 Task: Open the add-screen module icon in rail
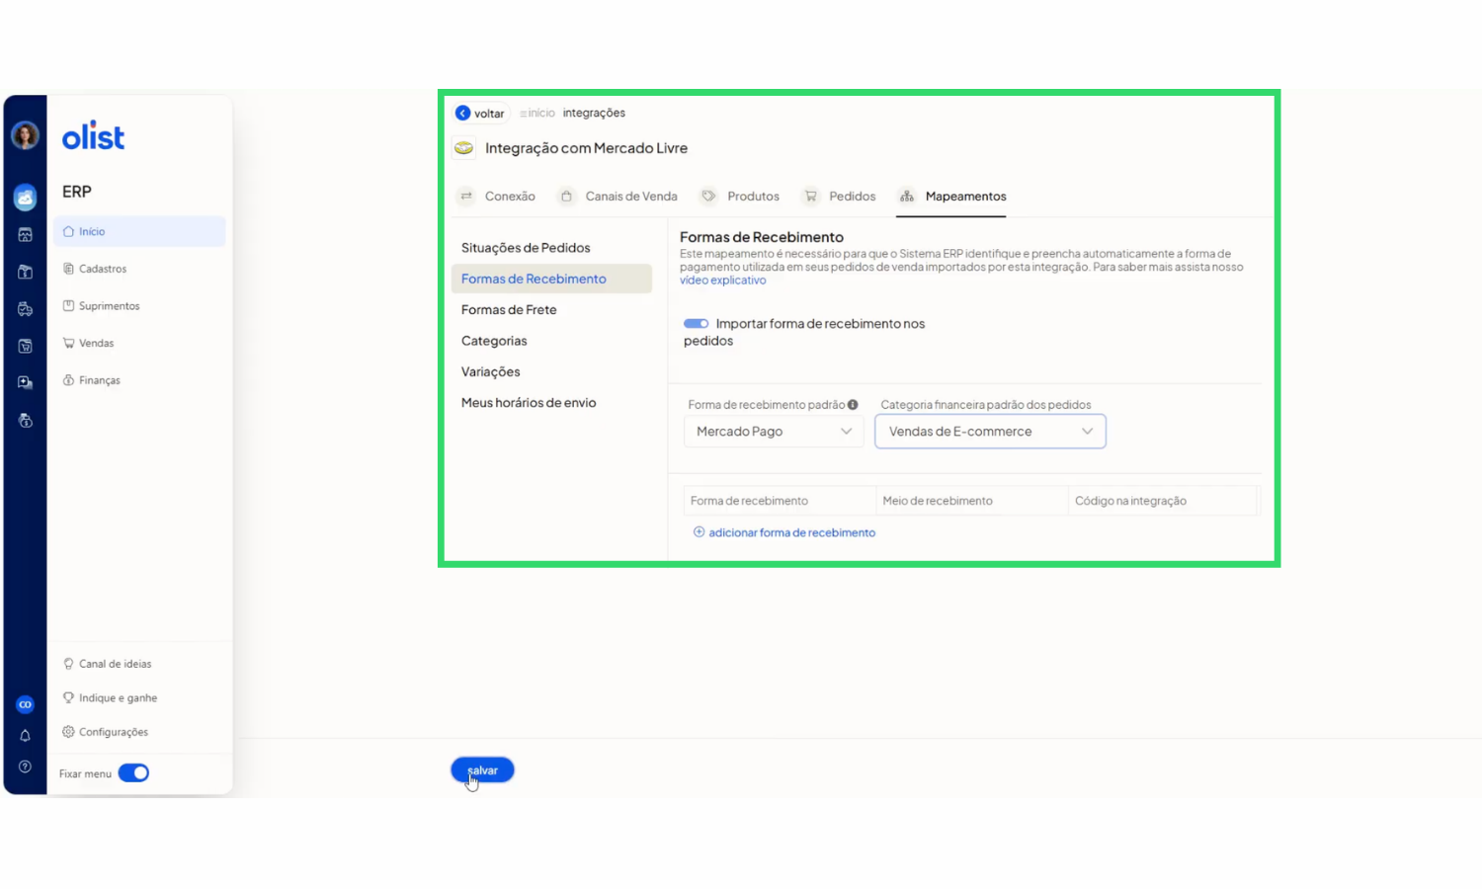pyautogui.click(x=25, y=383)
